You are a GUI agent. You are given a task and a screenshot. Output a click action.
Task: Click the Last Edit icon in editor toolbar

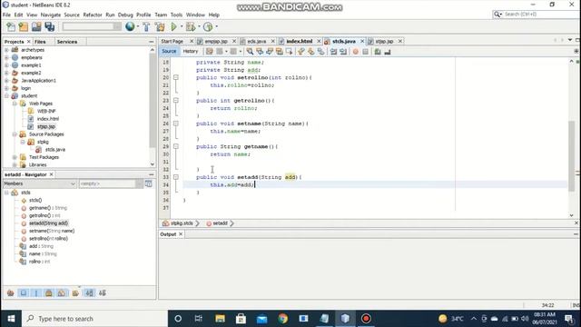tap(210, 52)
